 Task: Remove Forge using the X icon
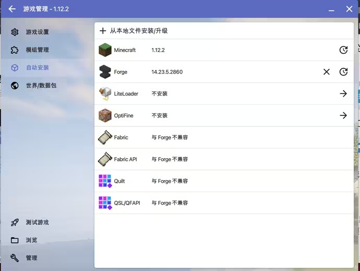[x=327, y=72]
